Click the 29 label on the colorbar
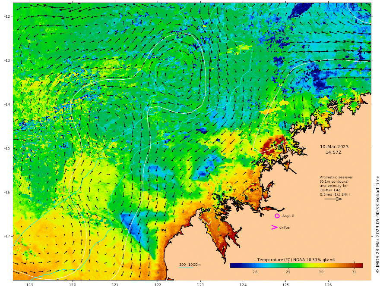Viewport: 380px width, 293px height. (288, 272)
